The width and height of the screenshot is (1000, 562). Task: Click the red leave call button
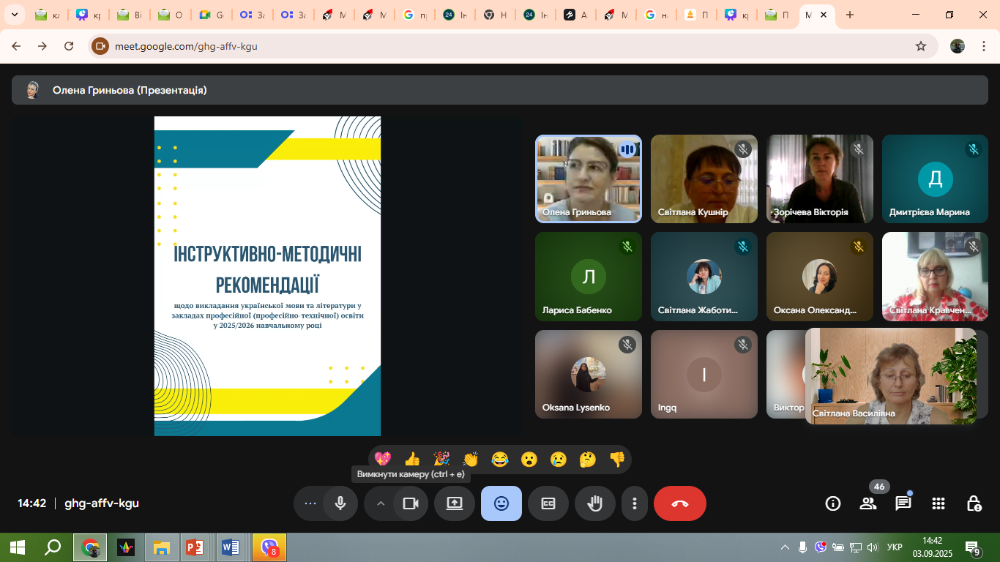tap(679, 503)
